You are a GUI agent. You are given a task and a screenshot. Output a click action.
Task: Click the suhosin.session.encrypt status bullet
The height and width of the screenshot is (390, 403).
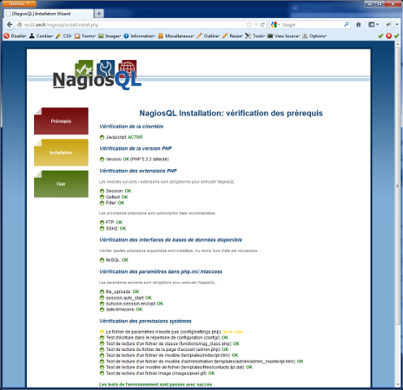[x=102, y=304]
